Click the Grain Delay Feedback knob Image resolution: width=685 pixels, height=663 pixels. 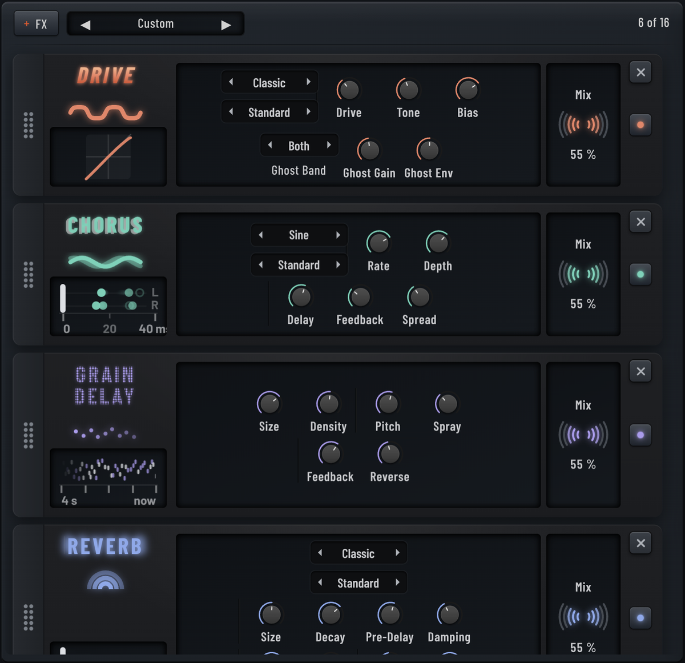coord(331,454)
